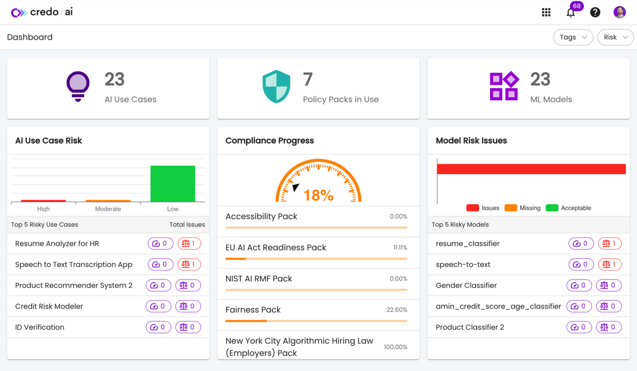Open Fairness Pack compliance row
637x371 pixels.
pos(318,315)
